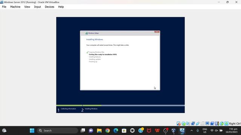This screenshot has width=241, height=135.
Task: Open Task View on the taskbar
Action: coord(83,130)
